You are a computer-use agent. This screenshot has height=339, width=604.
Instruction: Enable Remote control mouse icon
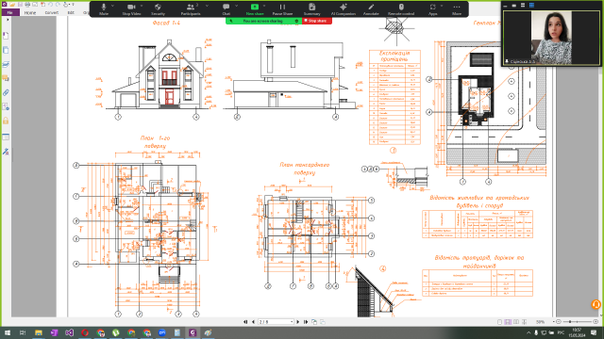click(x=401, y=8)
